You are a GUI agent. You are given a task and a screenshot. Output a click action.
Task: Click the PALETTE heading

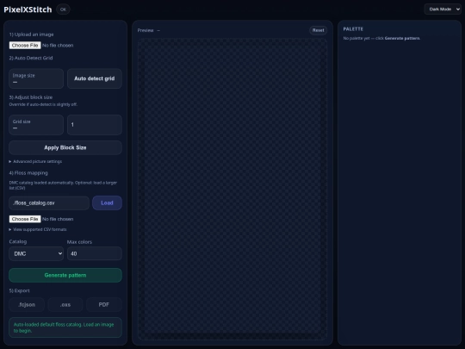coord(353,29)
